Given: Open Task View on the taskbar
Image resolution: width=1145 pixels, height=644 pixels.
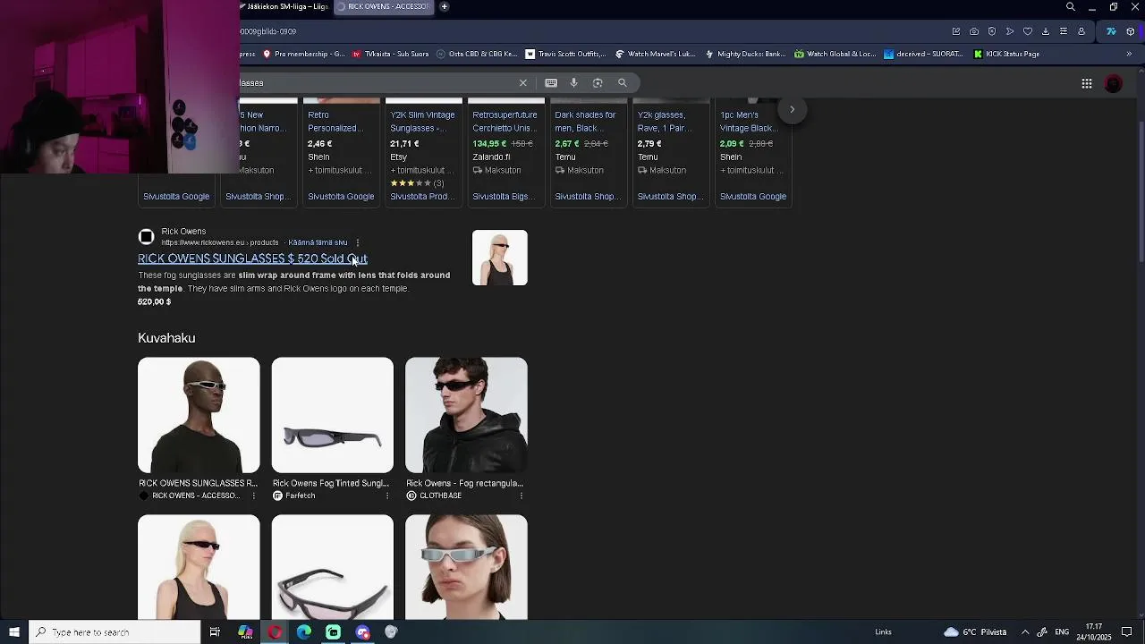Looking at the screenshot, I should pyautogui.click(x=215, y=632).
